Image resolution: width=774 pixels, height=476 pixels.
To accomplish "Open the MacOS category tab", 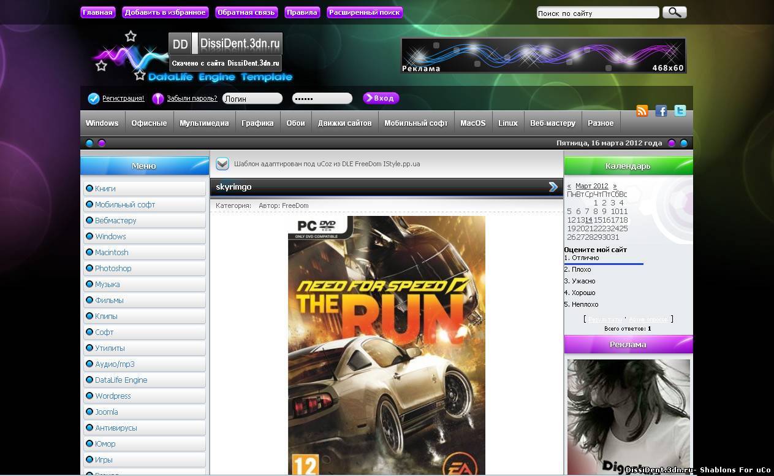I will click(473, 123).
